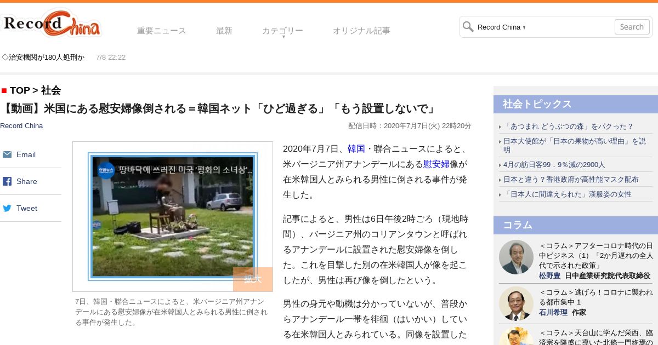Click the 配信日時 2020年7月7日 timestamp
Image resolution: width=658 pixels, height=345 pixels.
tap(410, 126)
